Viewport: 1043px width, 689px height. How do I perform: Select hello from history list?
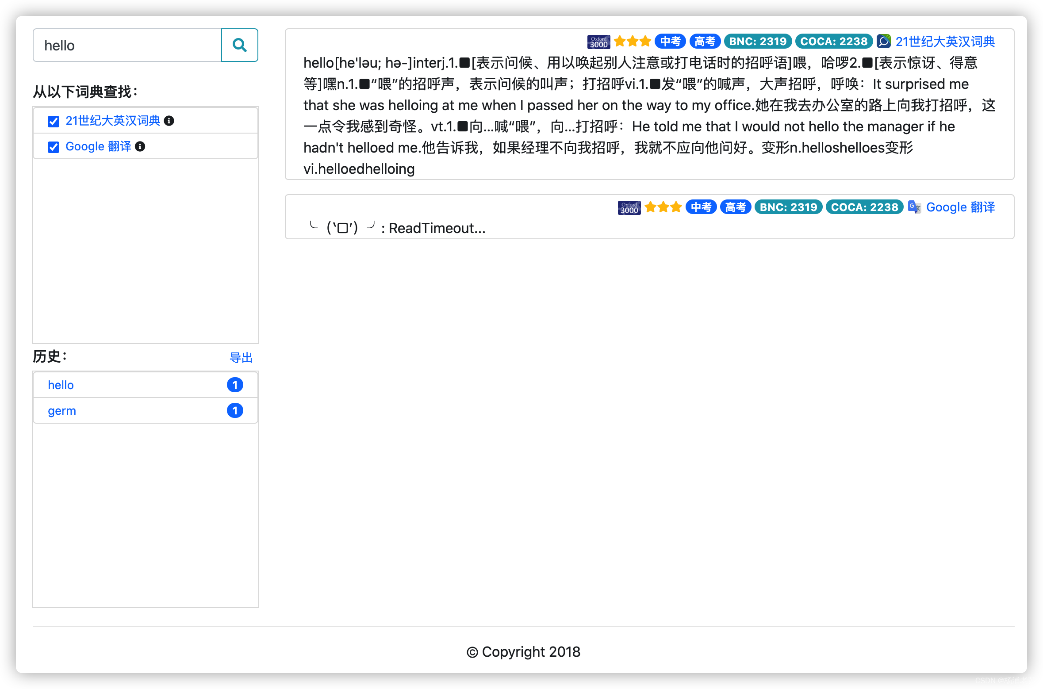[61, 385]
